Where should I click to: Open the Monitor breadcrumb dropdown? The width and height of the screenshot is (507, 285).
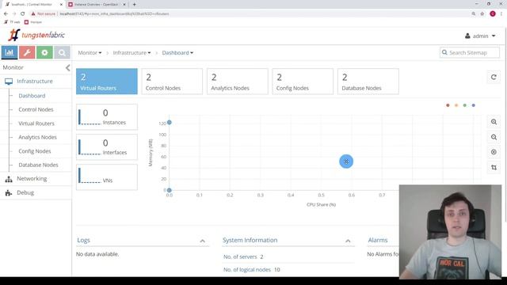(x=90, y=53)
